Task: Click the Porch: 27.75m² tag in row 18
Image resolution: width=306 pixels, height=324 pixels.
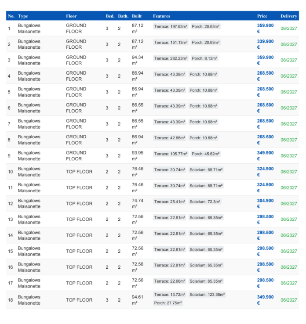Action: click(x=168, y=303)
